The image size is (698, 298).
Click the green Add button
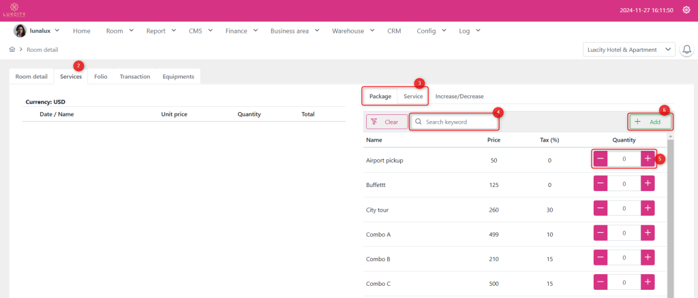650,122
